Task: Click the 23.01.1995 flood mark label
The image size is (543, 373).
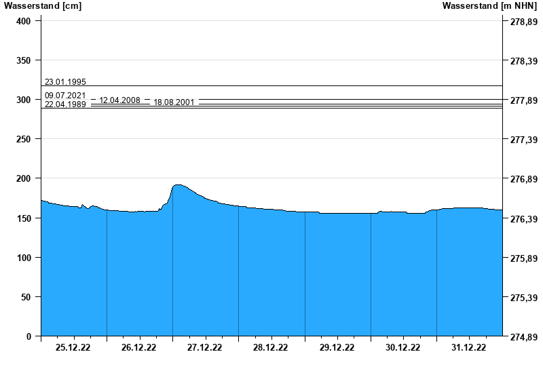Action: pos(65,82)
